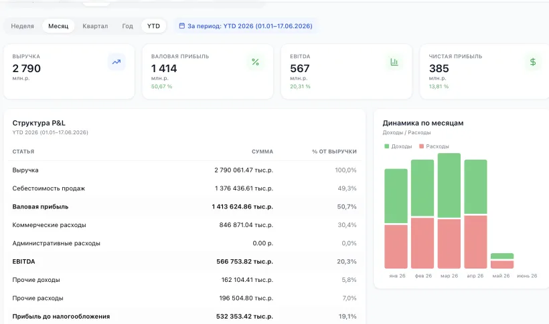Screen dimensions: 549x324
Task: Click the calendar icon beside period label
Action: [181, 26]
